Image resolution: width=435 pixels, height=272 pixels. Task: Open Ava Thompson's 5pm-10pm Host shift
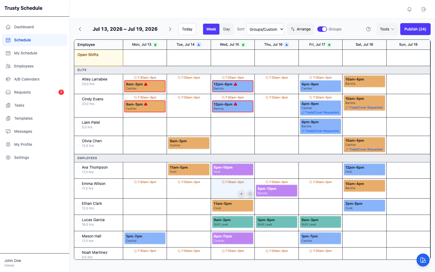click(233, 169)
